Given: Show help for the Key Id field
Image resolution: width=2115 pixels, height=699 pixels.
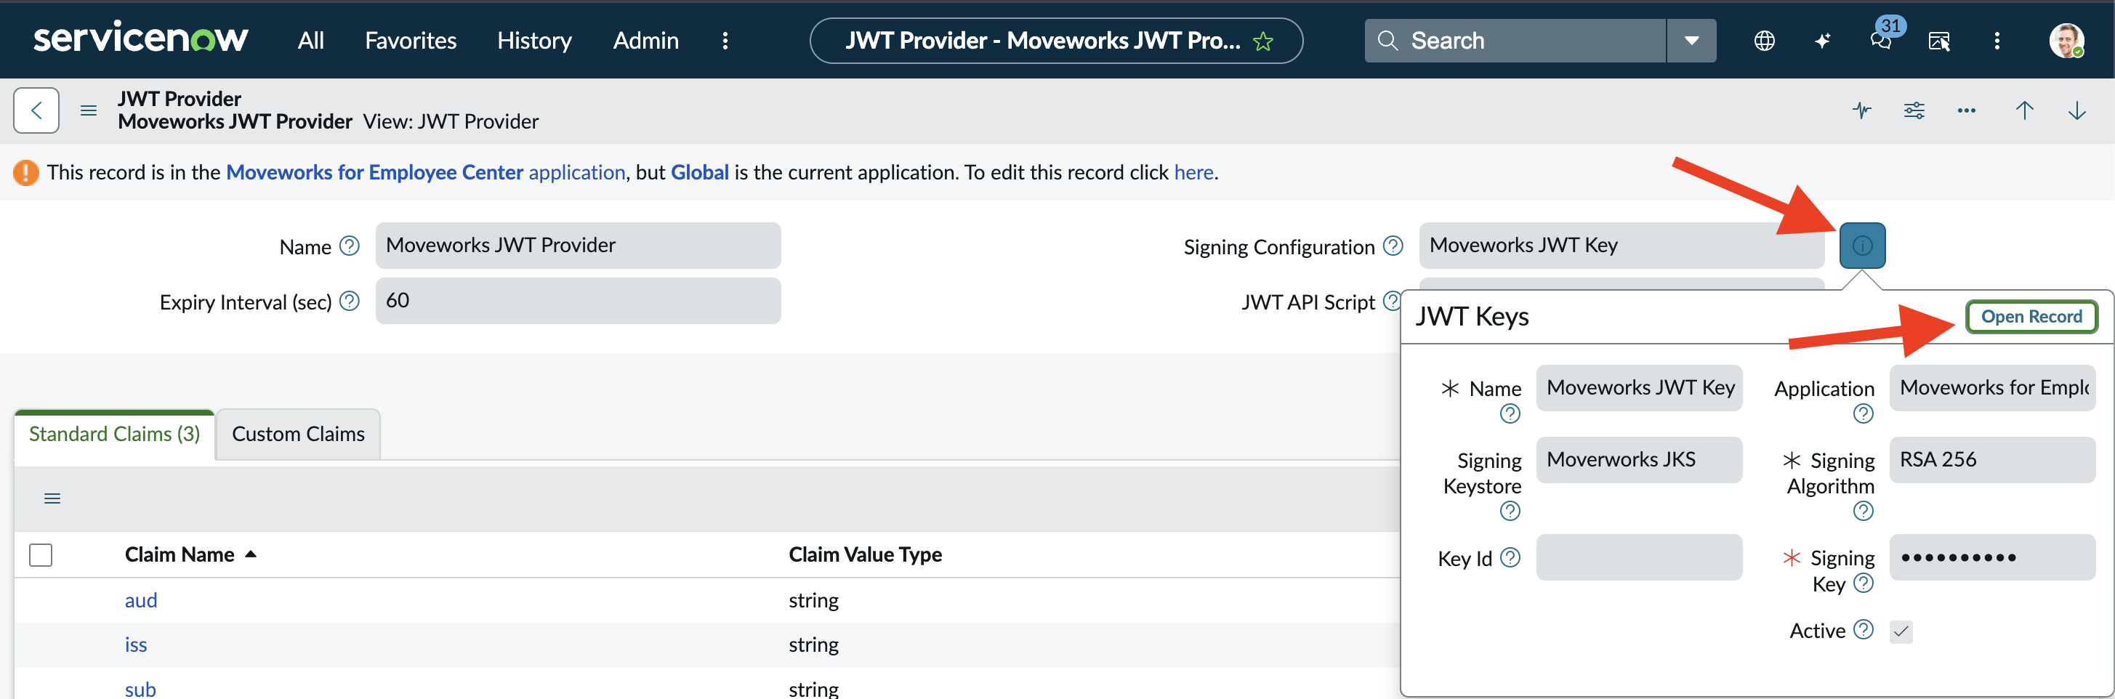Looking at the screenshot, I should [x=1510, y=558].
